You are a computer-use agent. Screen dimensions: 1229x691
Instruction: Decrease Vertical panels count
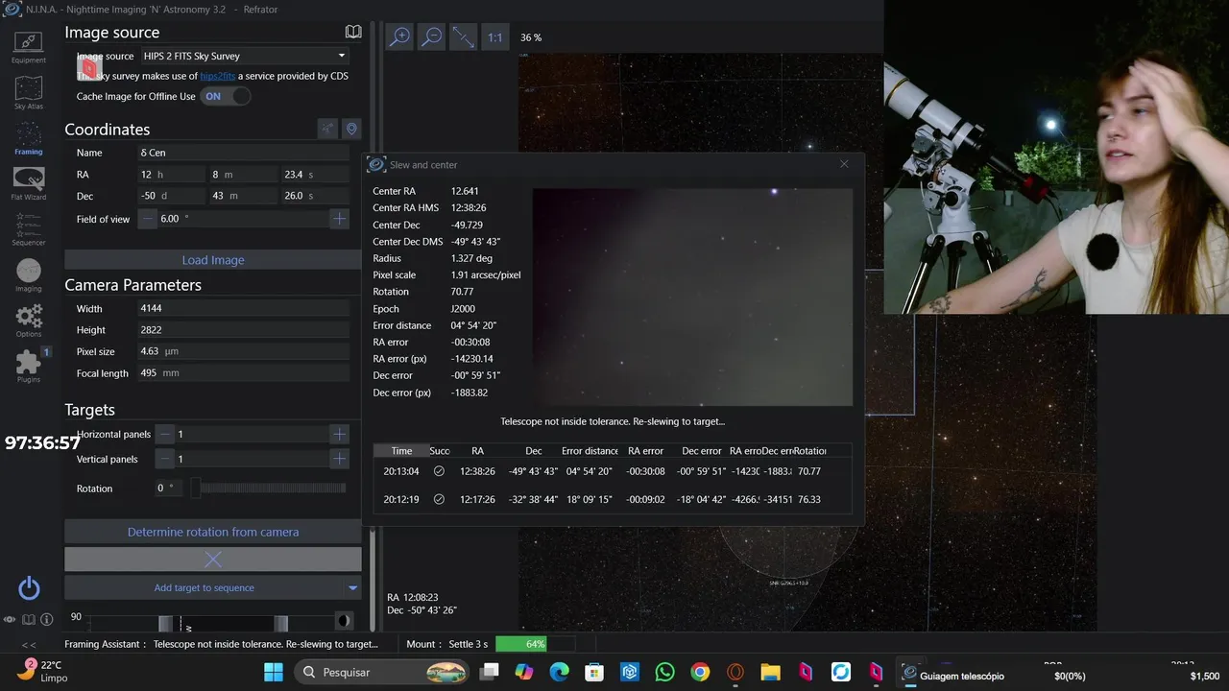tap(165, 459)
